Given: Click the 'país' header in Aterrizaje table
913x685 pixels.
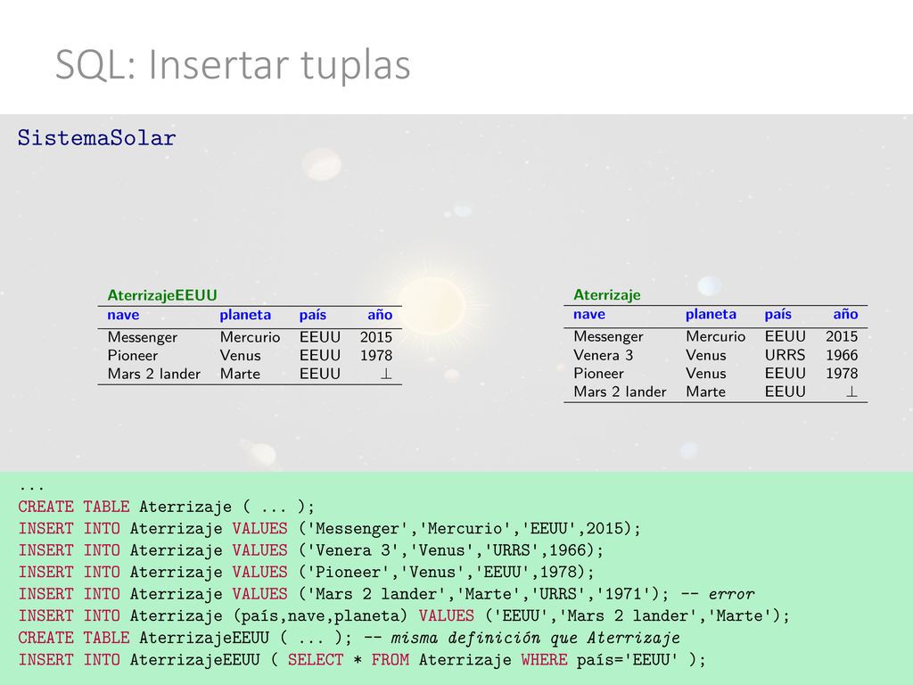Looking at the screenshot, I should pos(777,315).
